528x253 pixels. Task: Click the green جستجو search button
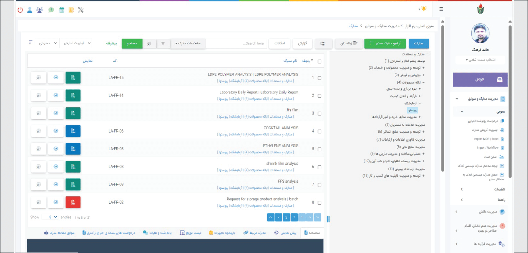coord(132,44)
